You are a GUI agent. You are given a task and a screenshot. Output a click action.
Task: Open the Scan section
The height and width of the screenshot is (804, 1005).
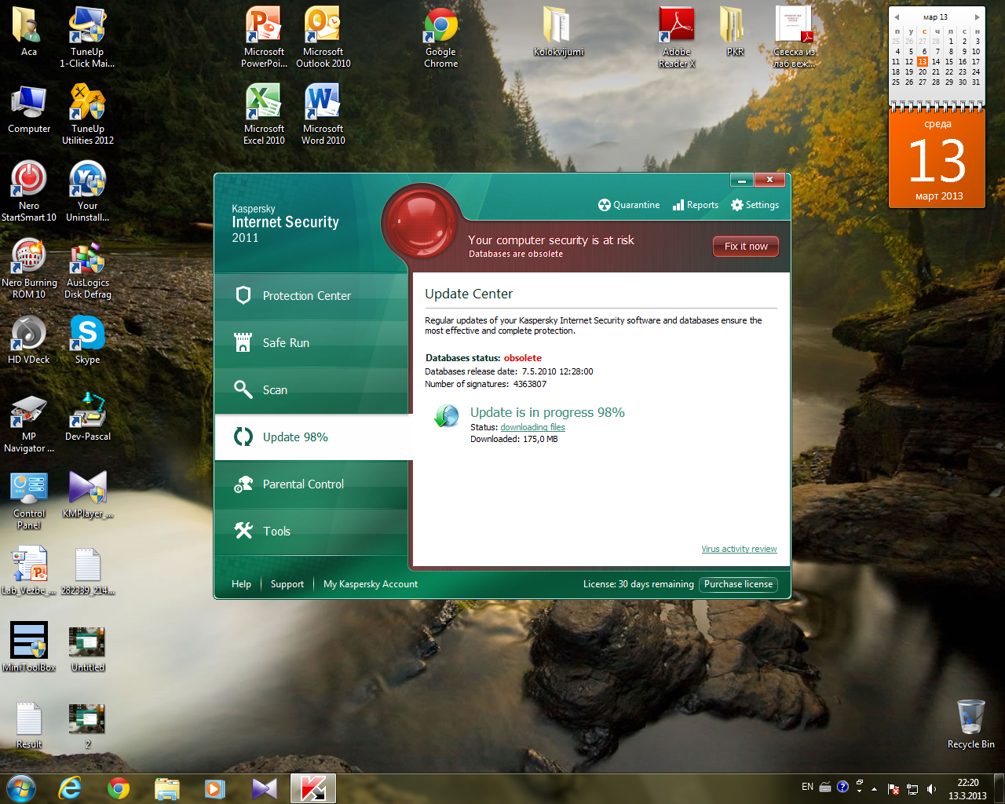pos(311,390)
